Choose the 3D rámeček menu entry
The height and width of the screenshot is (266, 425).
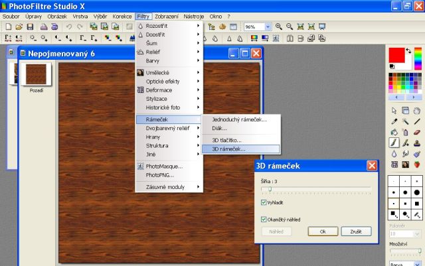pyautogui.click(x=240, y=149)
